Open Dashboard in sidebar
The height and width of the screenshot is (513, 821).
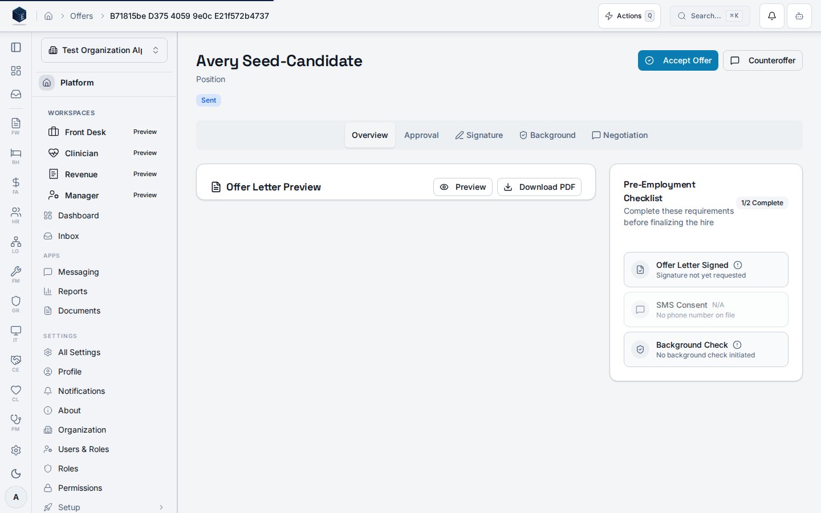(x=103, y=215)
